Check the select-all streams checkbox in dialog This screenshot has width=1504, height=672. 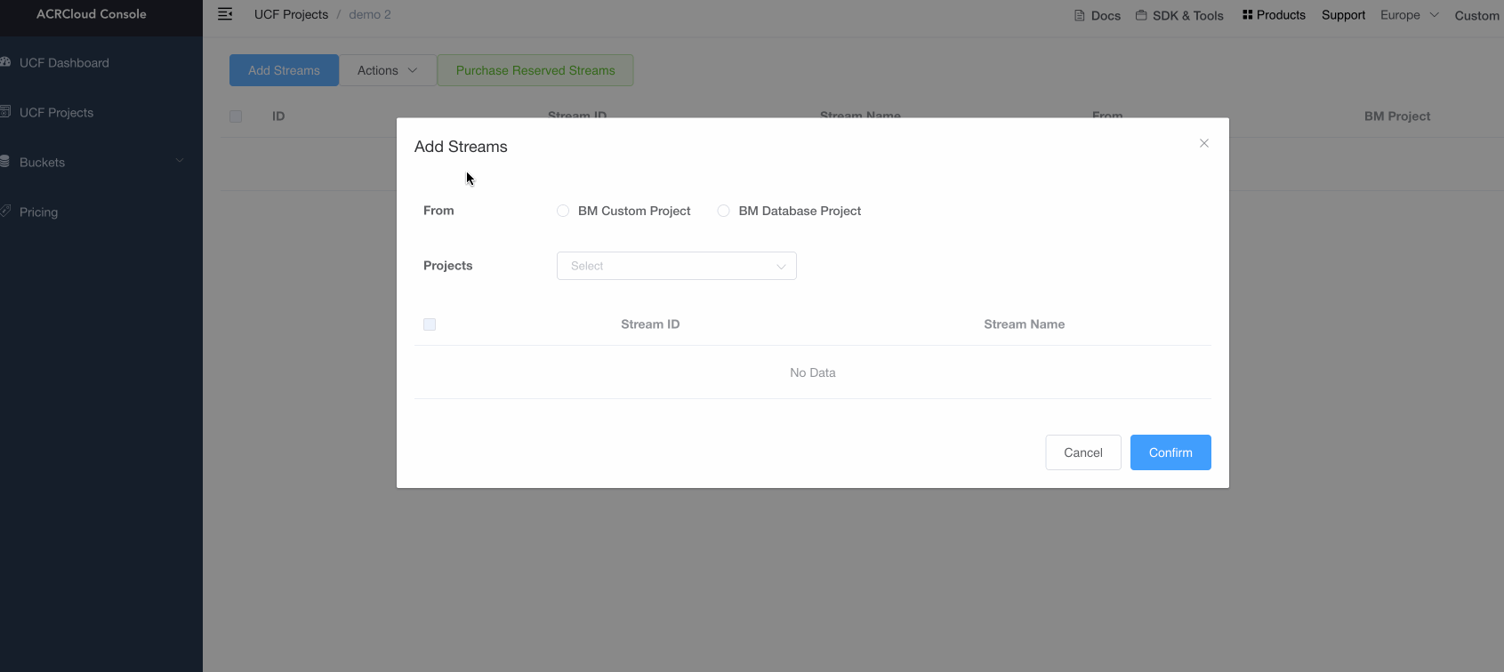(430, 324)
